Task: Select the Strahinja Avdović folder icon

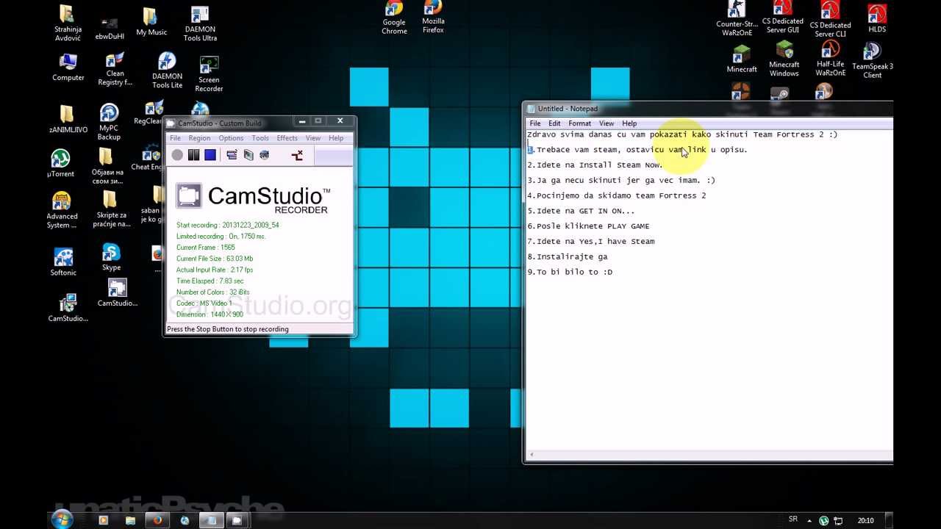Action: [67, 24]
